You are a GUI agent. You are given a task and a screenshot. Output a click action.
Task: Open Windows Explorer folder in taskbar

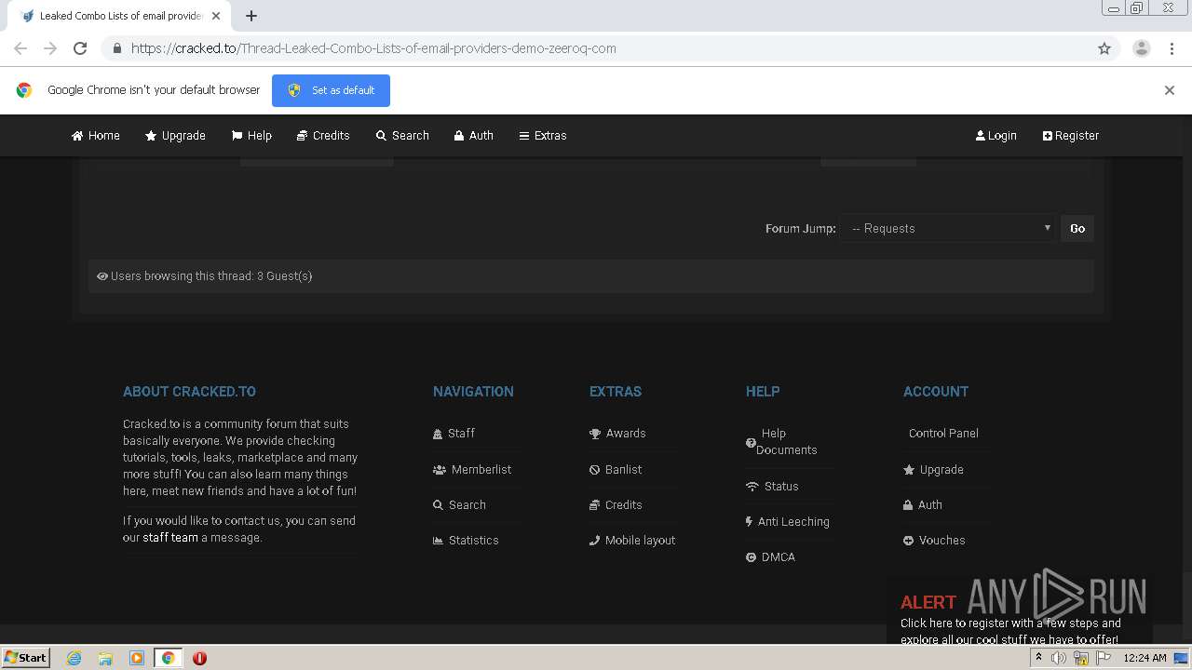tap(105, 658)
